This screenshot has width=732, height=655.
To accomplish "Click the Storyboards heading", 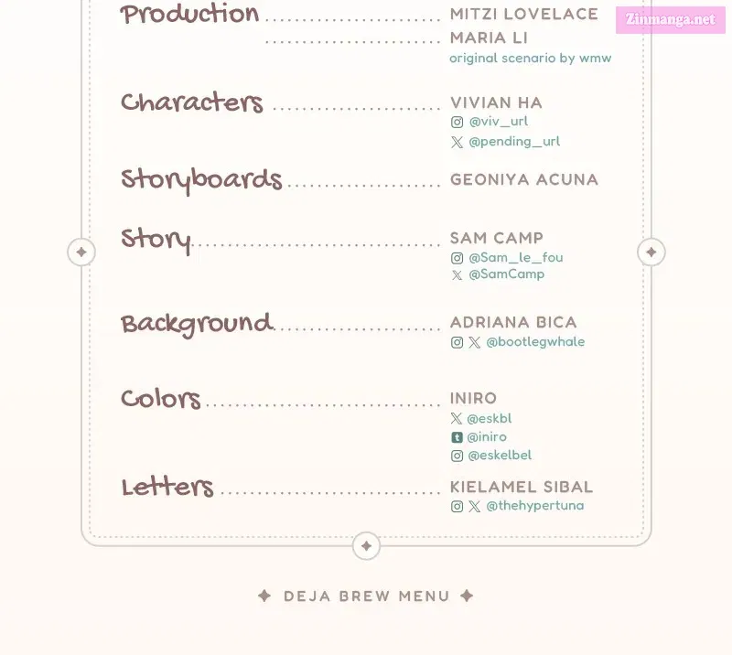I will tap(201, 179).
